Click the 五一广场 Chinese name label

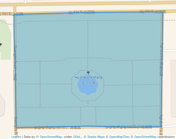coord(88,83)
